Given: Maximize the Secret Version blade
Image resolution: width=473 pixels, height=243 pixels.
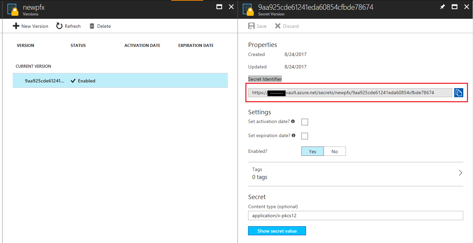Looking at the screenshot, I should coord(455,7).
